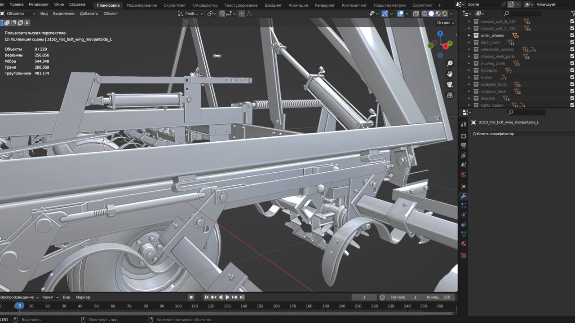The image size is (575, 323).
Task: Click the zoom magnifier viewport icon
Action: [450, 63]
